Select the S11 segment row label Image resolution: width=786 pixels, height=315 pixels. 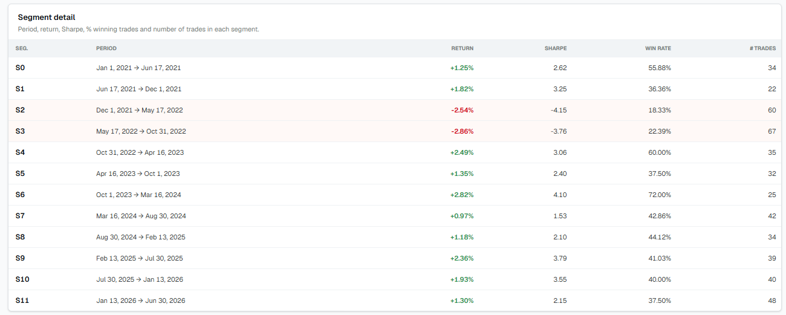22,300
